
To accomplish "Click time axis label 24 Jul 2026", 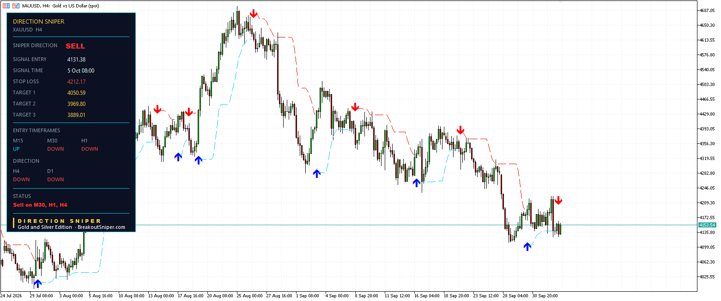I will tap(12, 295).
